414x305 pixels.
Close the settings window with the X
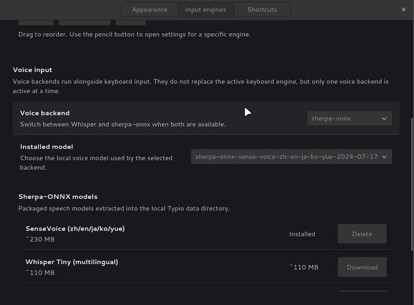[x=403, y=9]
